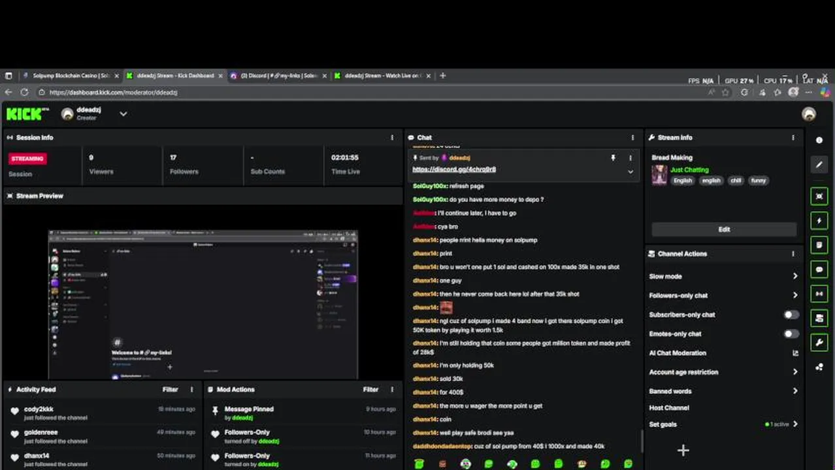Expand Banned words settings
The height and width of the screenshot is (470, 835).
tap(795, 391)
